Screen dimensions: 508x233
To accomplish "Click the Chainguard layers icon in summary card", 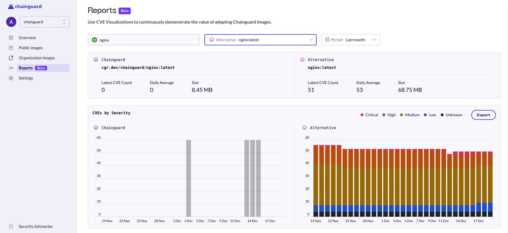I will pos(96,60).
